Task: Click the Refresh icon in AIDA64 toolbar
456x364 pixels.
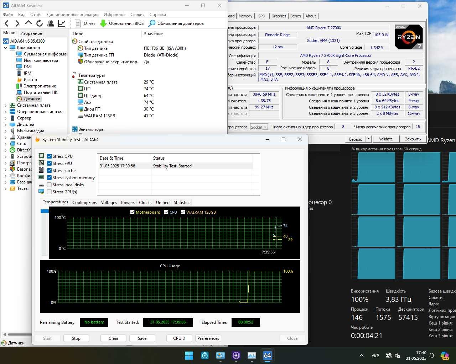Action: point(40,23)
